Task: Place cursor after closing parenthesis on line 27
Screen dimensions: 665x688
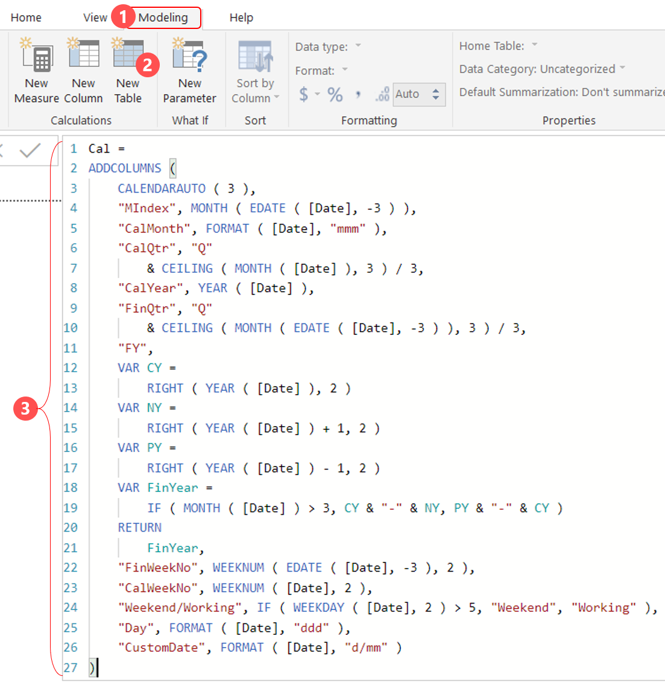Action: pos(97,667)
